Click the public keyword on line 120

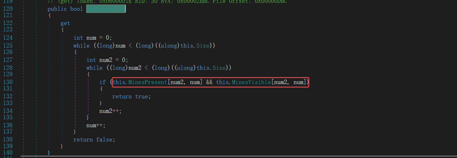(57, 9)
